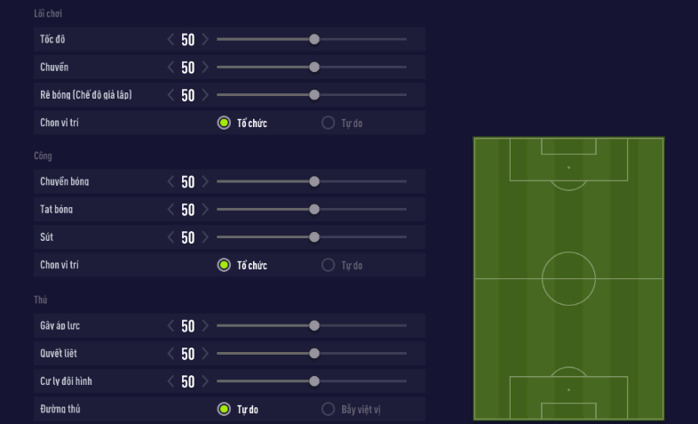Image resolution: width=698 pixels, height=424 pixels.
Task: Click the Tốc độ slider handle
Action: click(x=314, y=39)
